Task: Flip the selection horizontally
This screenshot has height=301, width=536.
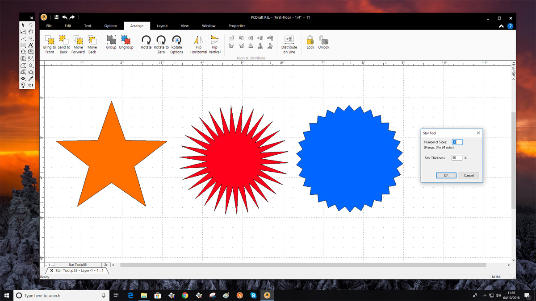Action: pyautogui.click(x=199, y=40)
